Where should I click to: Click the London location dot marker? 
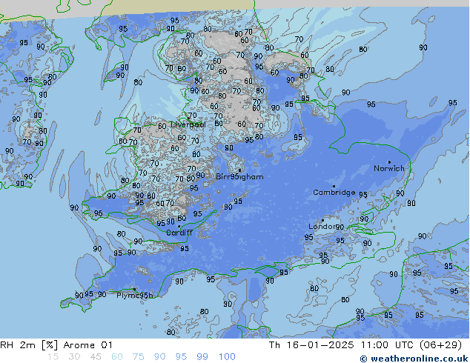[322, 220]
